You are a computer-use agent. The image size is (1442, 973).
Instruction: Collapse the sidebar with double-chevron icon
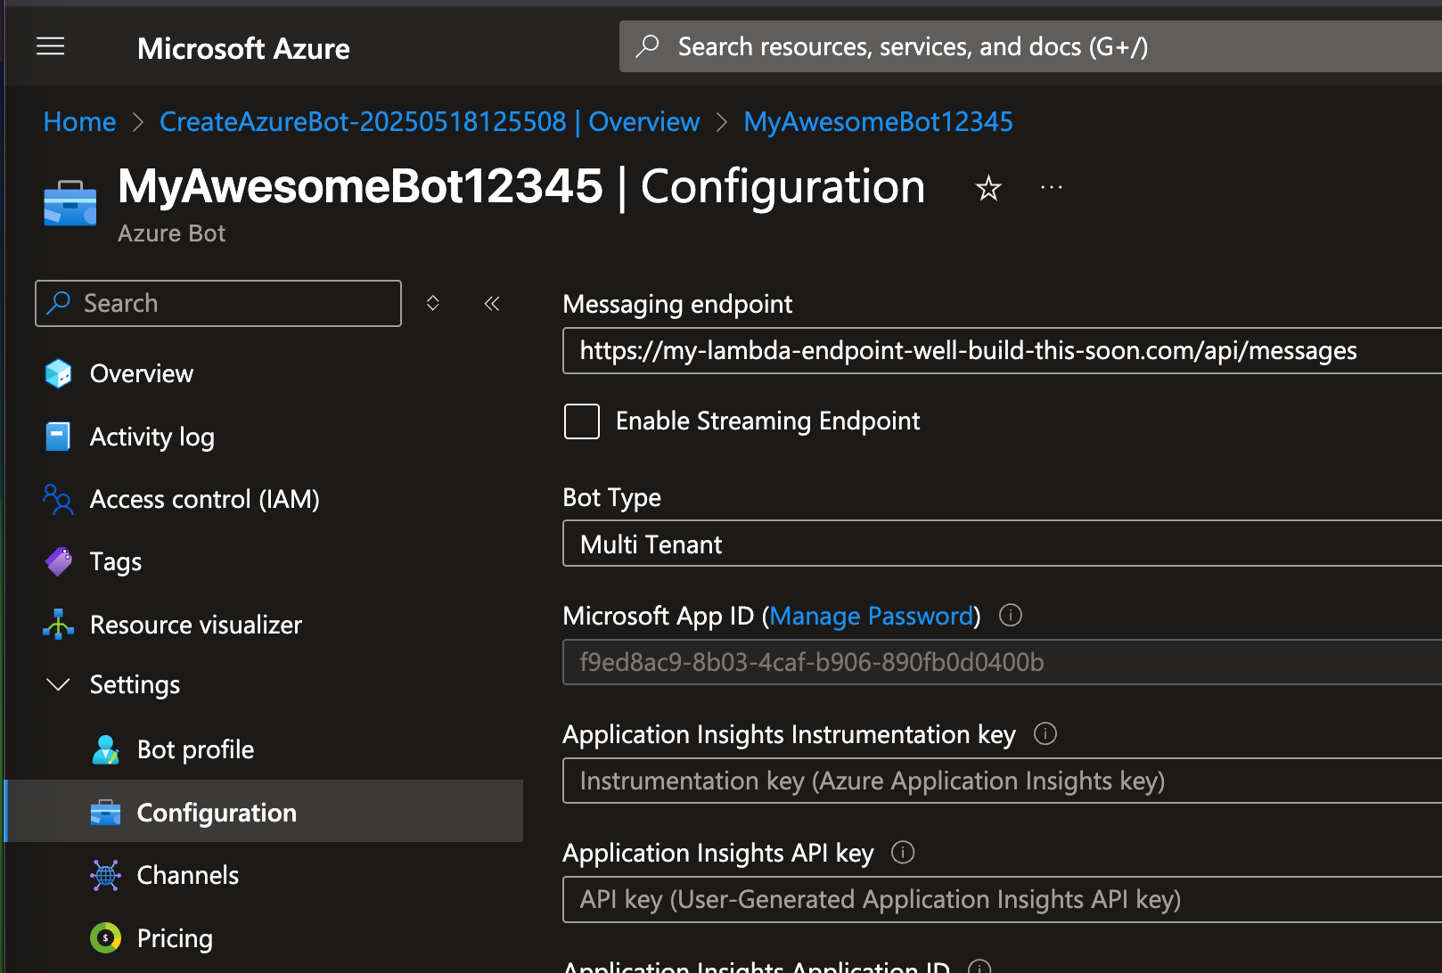tap(492, 304)
